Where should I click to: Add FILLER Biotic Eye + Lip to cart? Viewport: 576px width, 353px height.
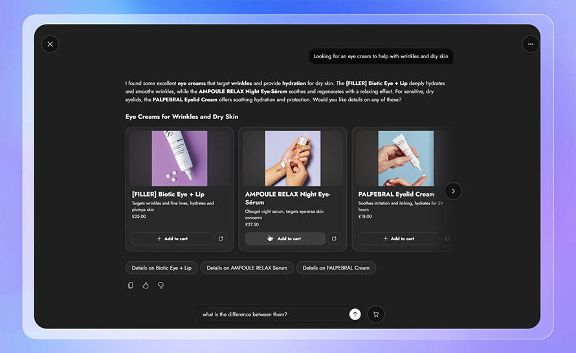[x=172, y=239]
